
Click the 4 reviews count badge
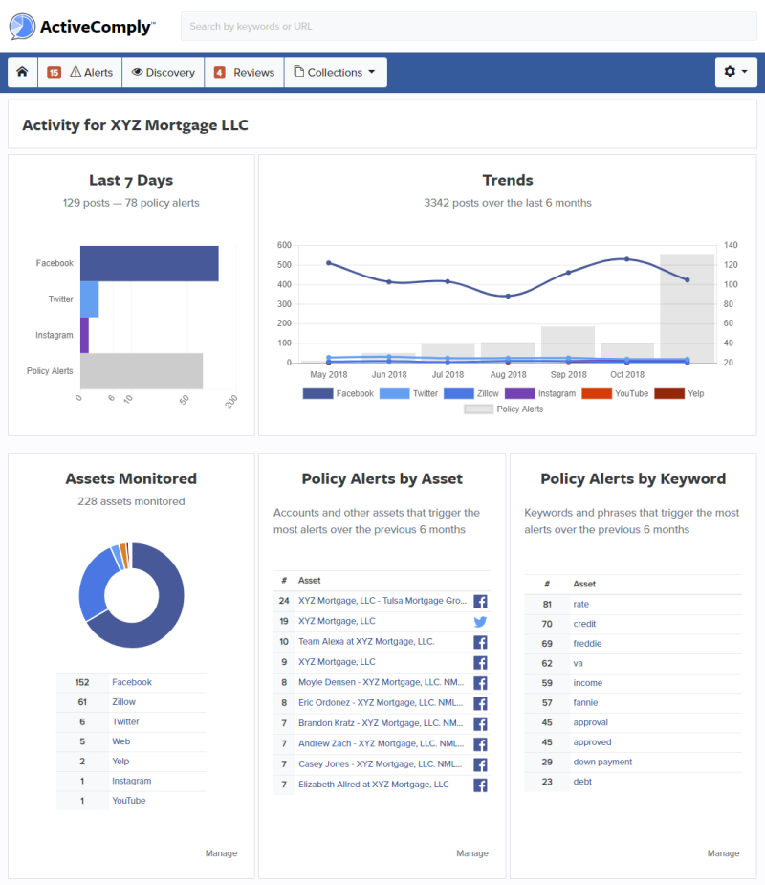coord(219,73)
